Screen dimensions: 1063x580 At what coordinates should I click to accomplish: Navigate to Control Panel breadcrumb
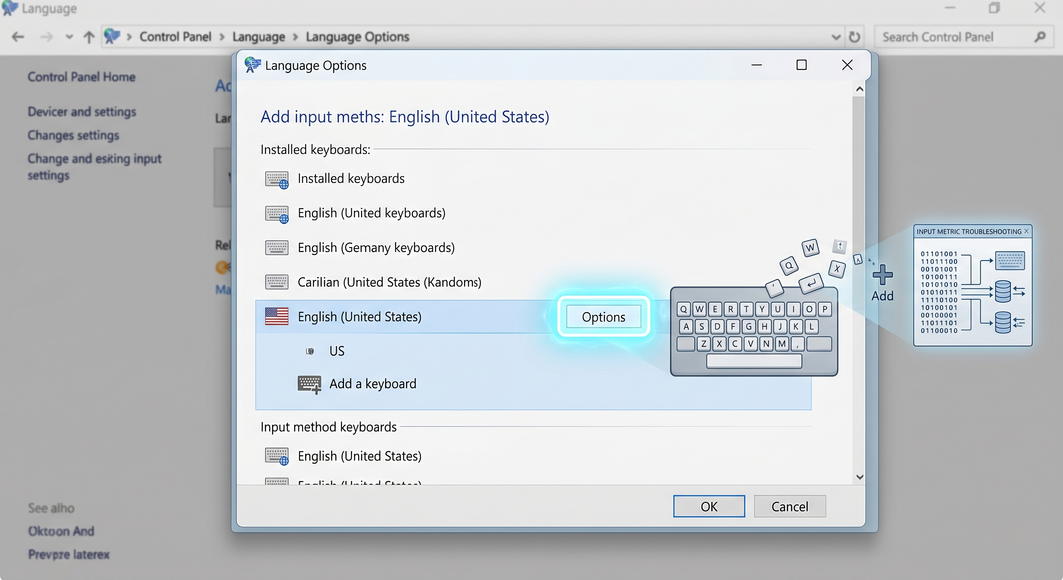point(175,37)
